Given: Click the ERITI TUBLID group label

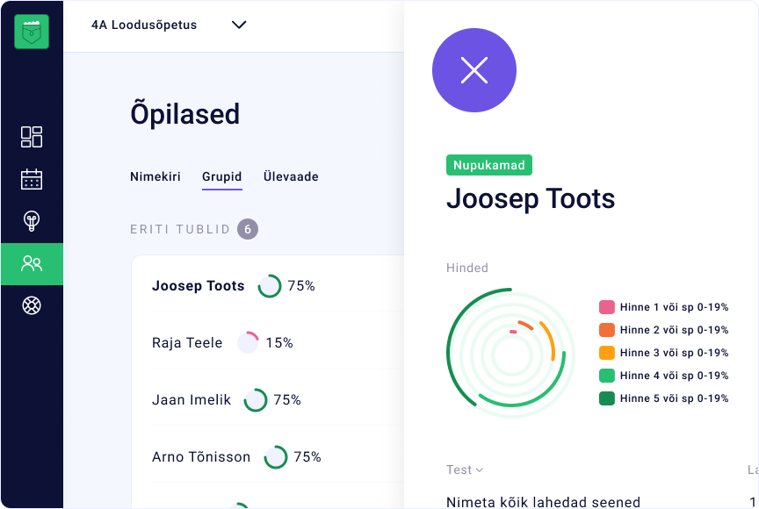Looking at the screenshot, I should click(x=179, y=229).
